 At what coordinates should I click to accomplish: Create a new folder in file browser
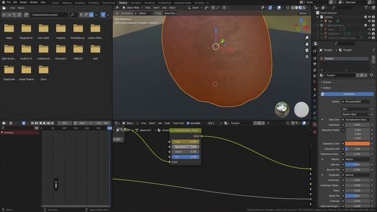(26, 15)
